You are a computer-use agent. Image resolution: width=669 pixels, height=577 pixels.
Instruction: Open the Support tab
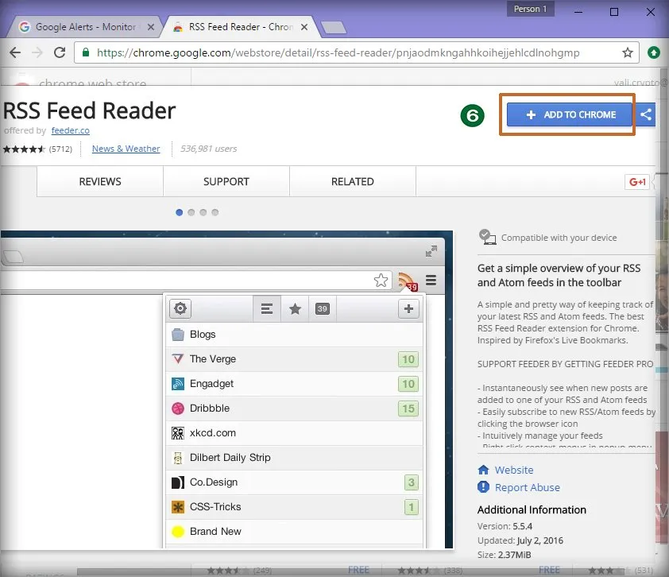click(226, 181)
